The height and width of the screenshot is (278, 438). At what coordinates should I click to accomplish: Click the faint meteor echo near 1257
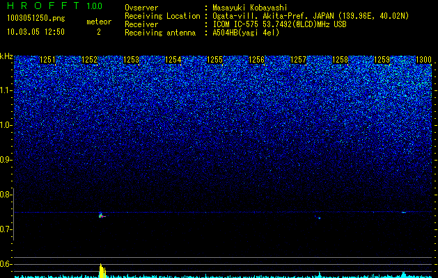(x=319, y=218)
